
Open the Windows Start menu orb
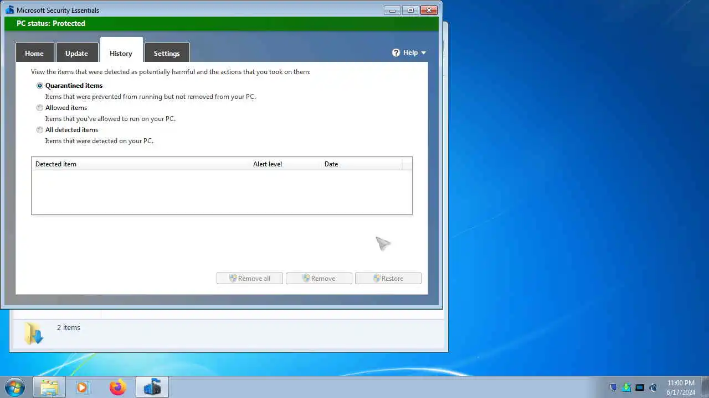click(15, 387)
